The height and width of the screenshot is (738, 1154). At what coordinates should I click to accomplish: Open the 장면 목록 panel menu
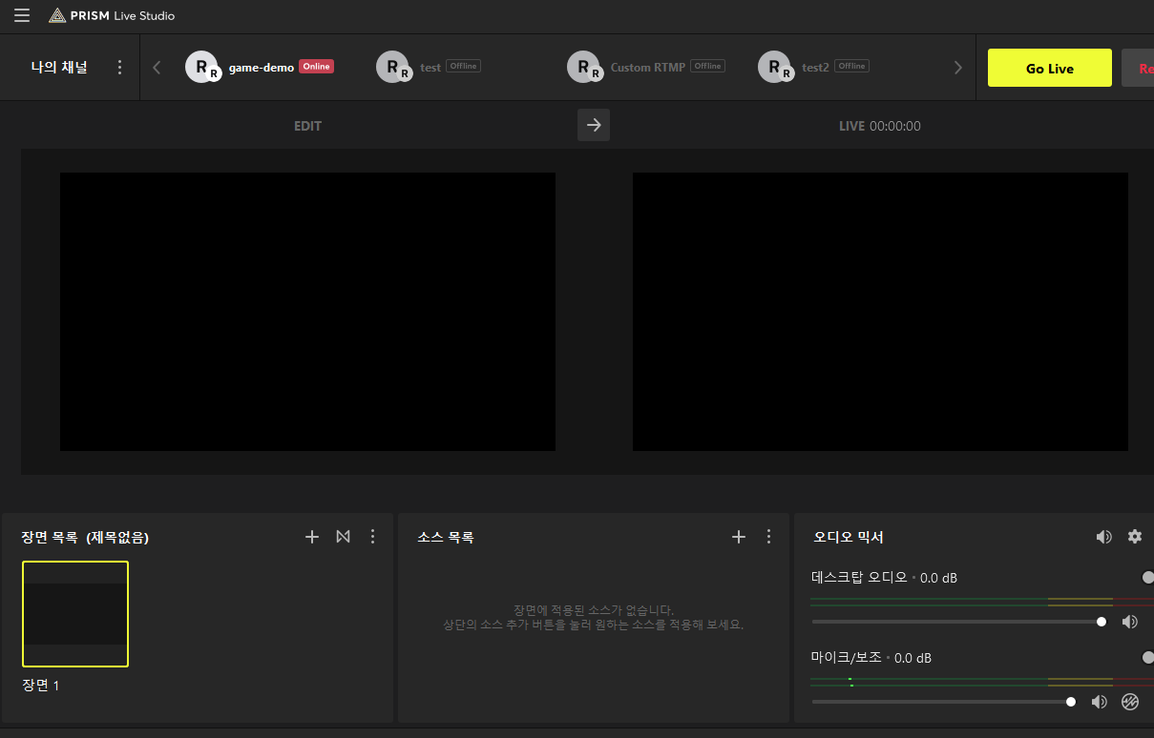(x=372, y=536)
